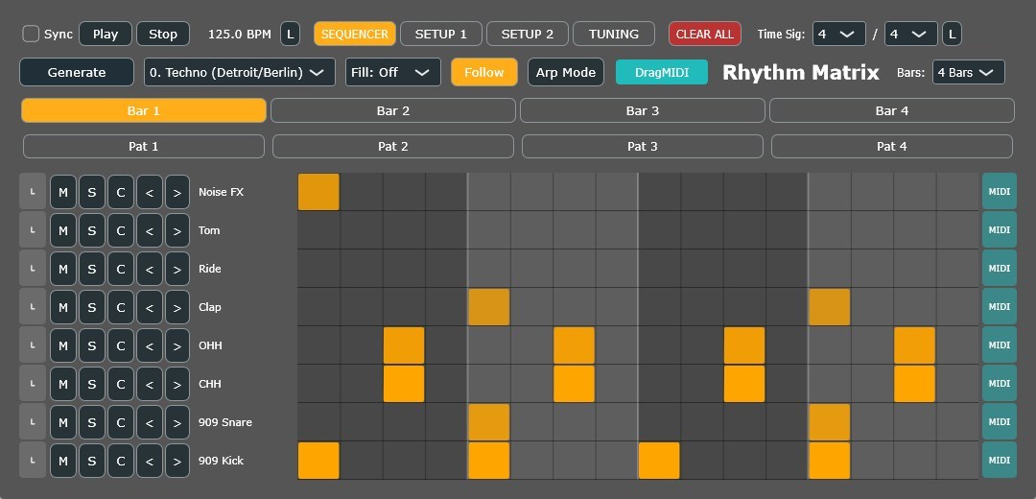This screenshot has width=1036, height=499.
Task: Shift Noise FX pattern left
Action: pyautogui.click(x=150, y=192)
